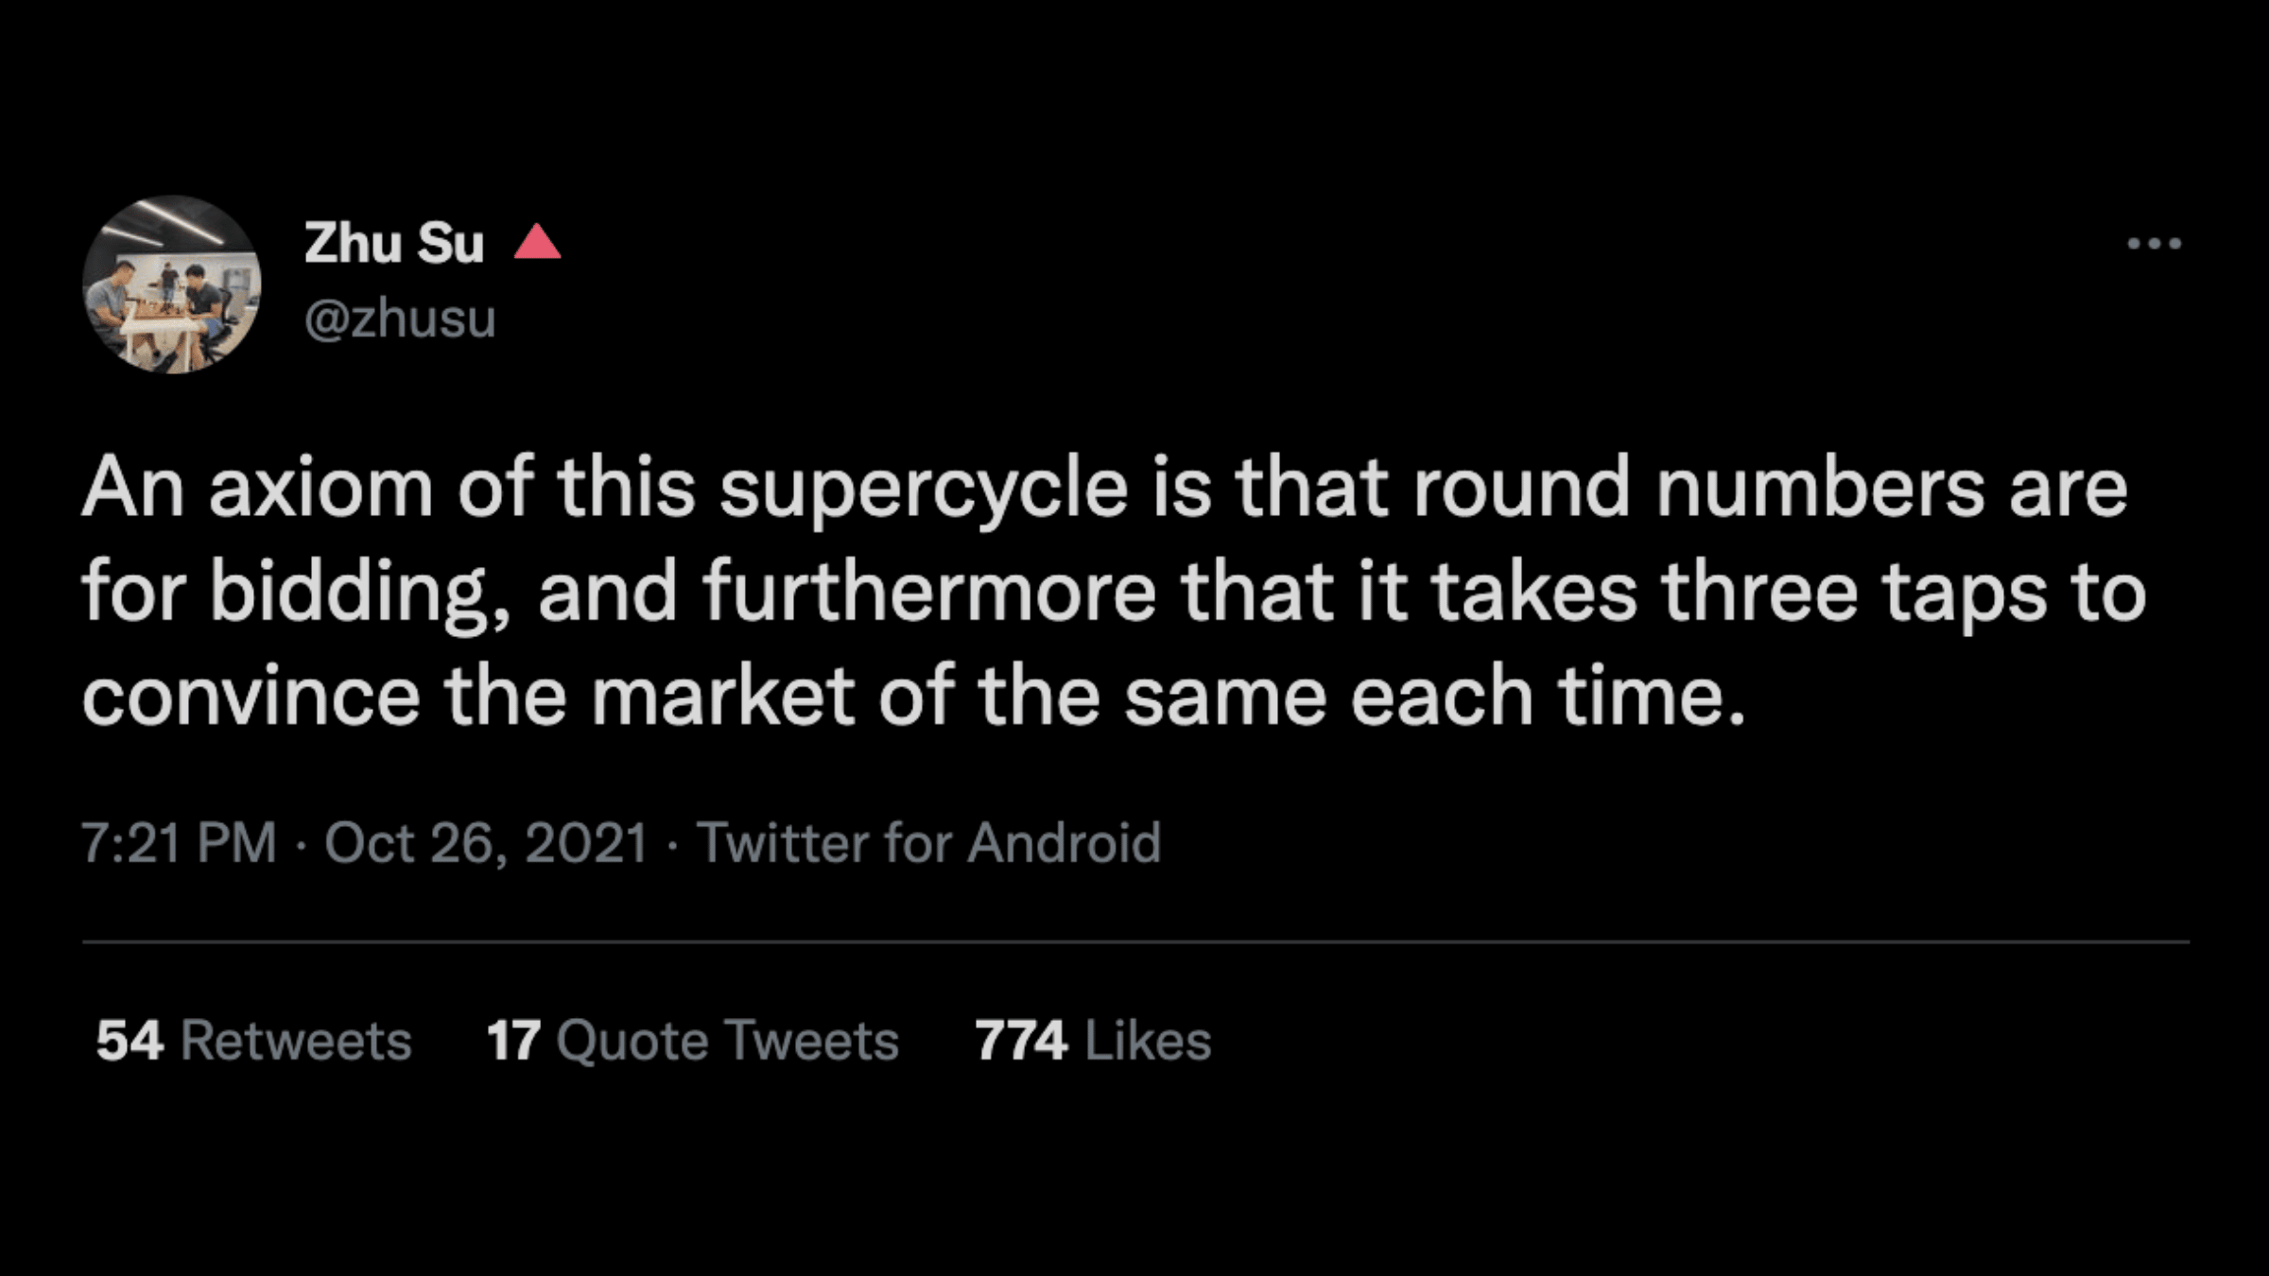Show who gave the 774 Likes
This screenshot has height=1276, width=2269.
[1093, 1041]
